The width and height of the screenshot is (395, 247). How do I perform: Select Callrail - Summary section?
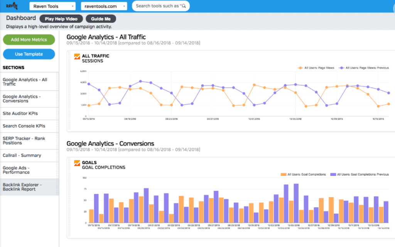29,156
